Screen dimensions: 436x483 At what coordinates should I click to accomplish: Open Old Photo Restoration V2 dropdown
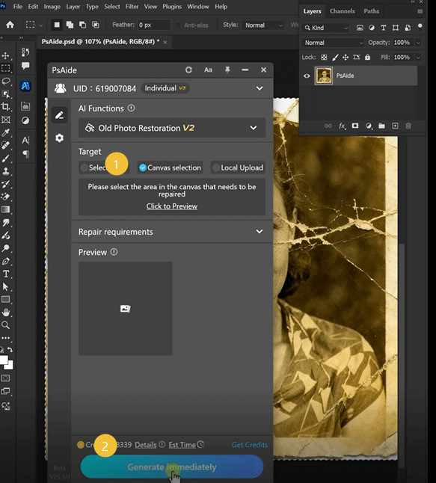[172, 128]
